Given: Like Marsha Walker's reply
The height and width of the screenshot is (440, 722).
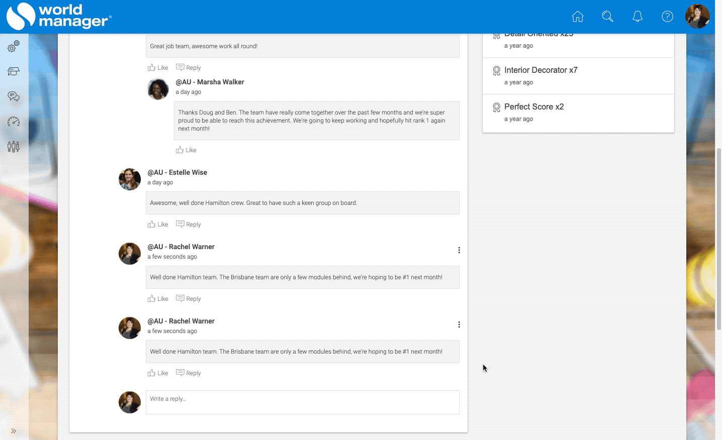Looking at the screenshot, I should [186, 150].
